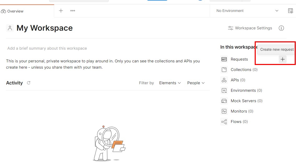This screenshot has height=163, width=296.
Task: Select the Overview tab
Action: point(13,11)
